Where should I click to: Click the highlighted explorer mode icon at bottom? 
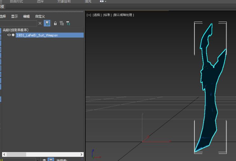click(51, 159)
